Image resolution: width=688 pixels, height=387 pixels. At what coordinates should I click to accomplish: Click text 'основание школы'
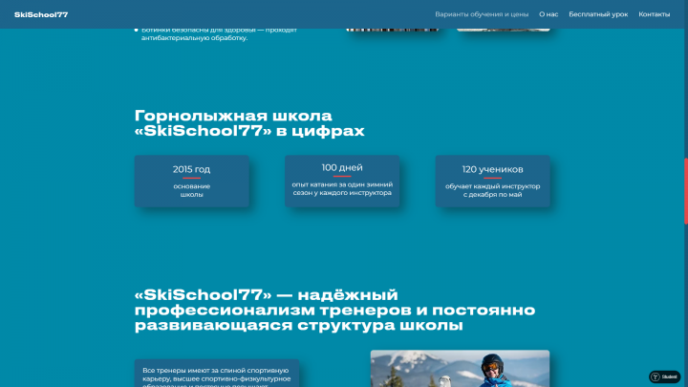(192, 190)
